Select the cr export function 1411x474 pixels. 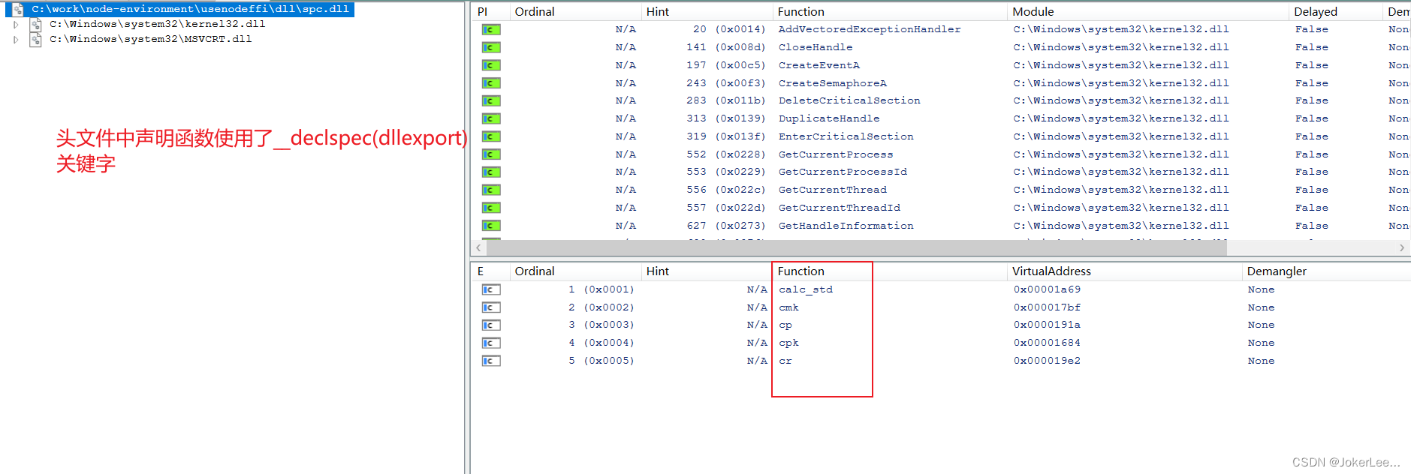coord(785,361)
